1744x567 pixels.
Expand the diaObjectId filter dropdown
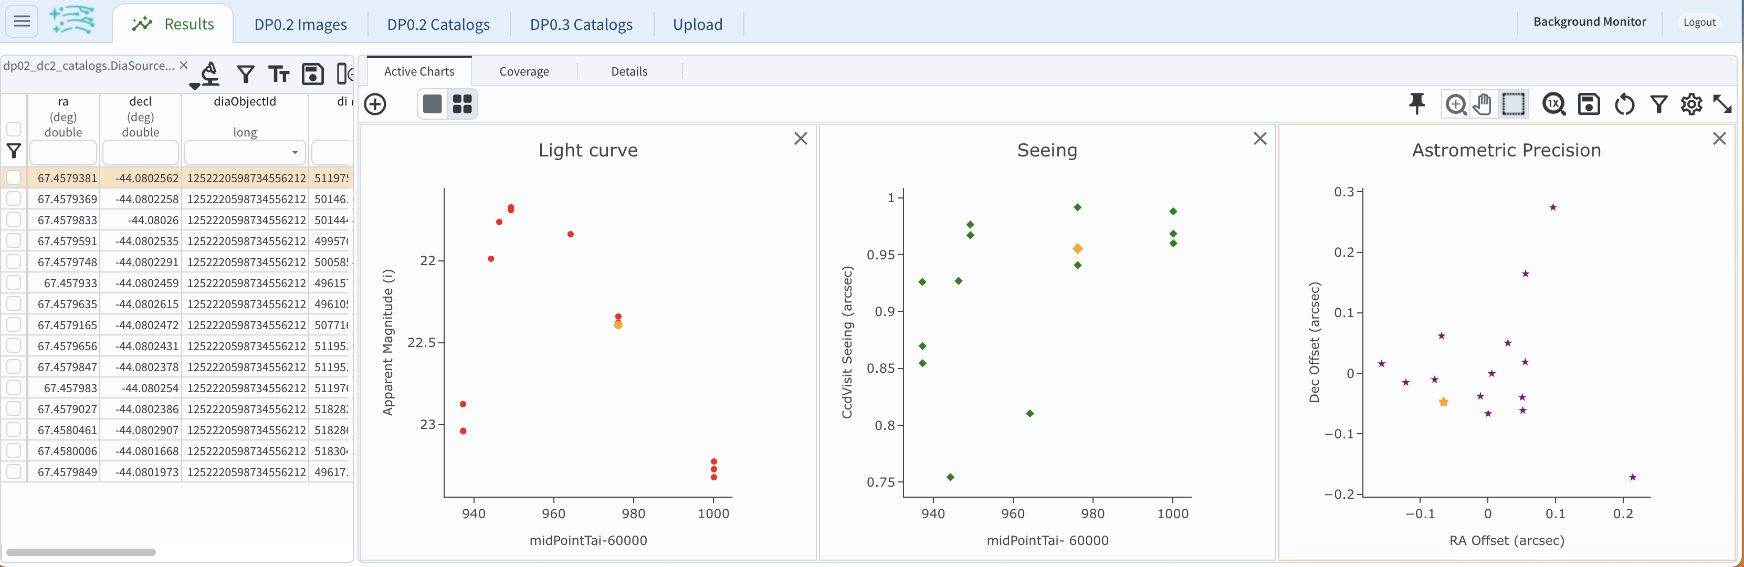(x=295, y=152)
